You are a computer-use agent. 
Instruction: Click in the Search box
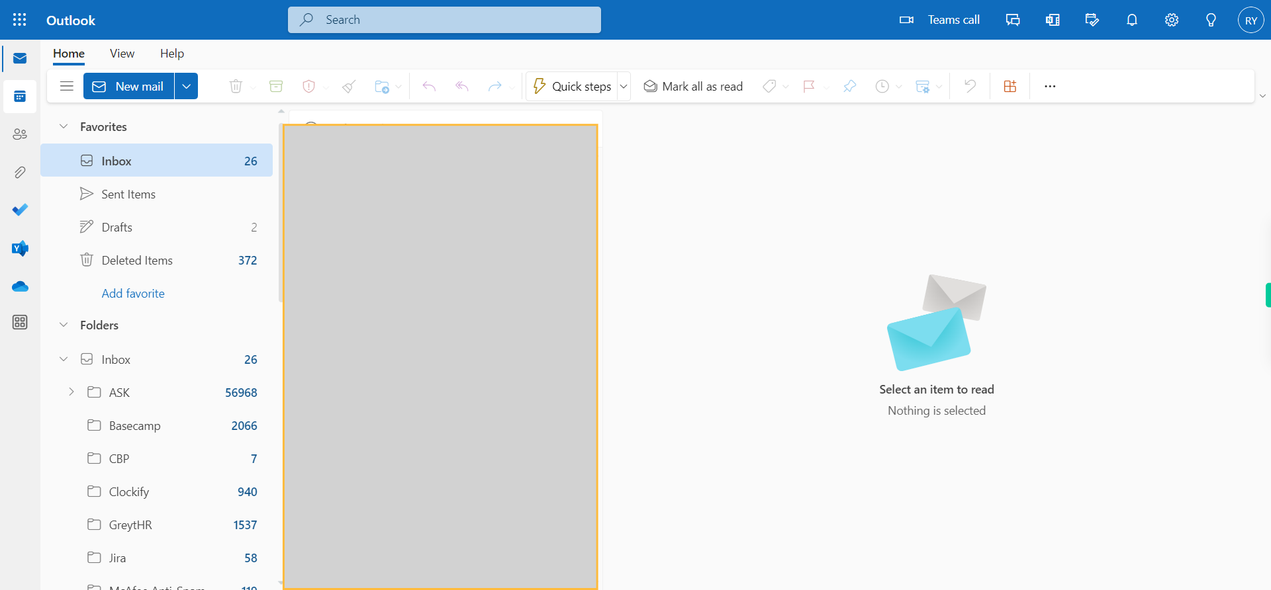(444, 20)
